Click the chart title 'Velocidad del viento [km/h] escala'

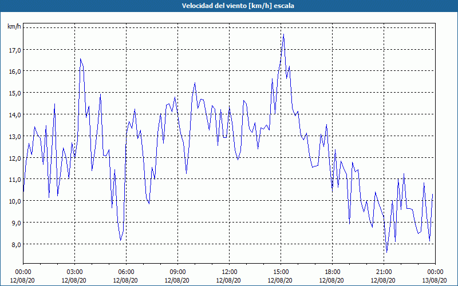coord(238,6)
